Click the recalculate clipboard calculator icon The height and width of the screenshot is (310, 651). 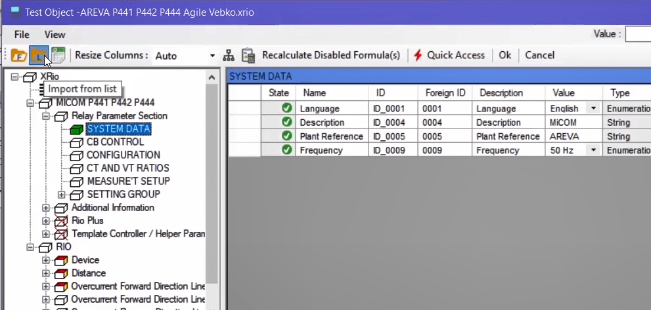pyautogui.click(x=248, y=56)
